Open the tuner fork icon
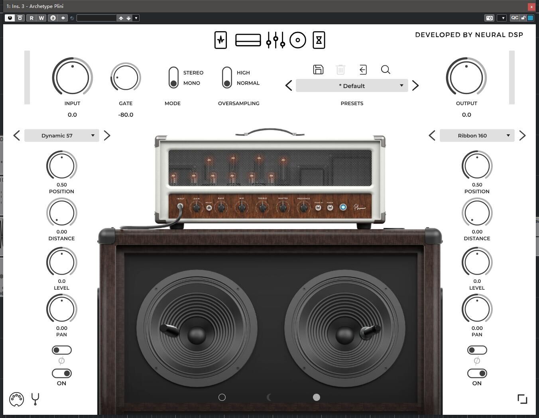The image size is (539, 418). [x=35, y=399]
